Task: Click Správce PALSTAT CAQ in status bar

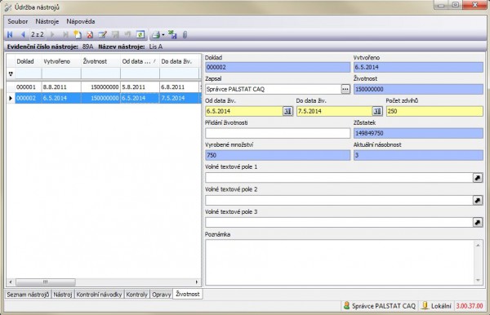Action: [380, 306]
